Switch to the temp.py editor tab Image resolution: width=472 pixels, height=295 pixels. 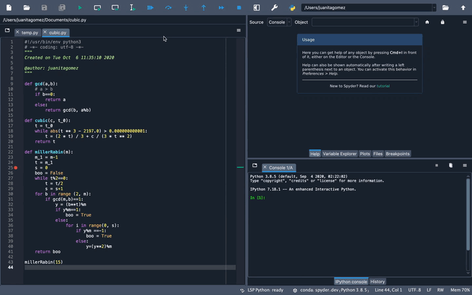point(29,32)
